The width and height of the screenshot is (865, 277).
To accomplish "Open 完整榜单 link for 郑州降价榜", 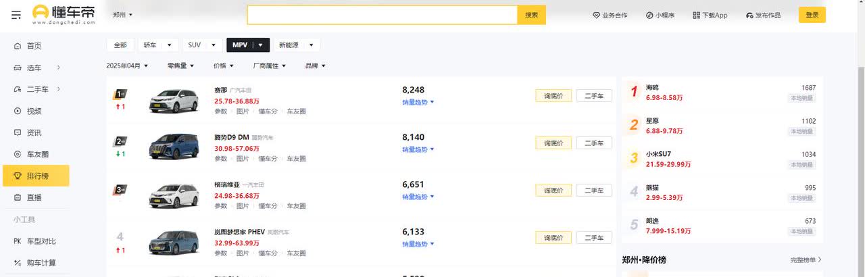I will pos(806,259).
